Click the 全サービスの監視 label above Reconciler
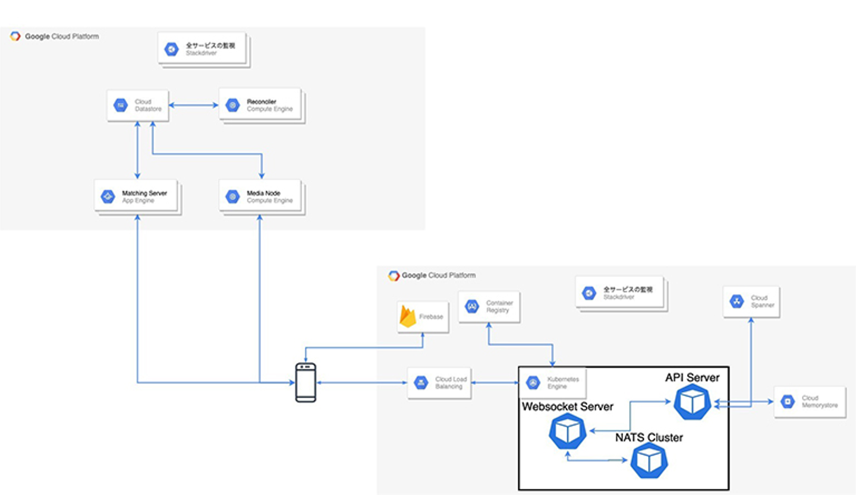Image resolution: width=856 pixels, height=495 pixels. [x=210, y=45]
